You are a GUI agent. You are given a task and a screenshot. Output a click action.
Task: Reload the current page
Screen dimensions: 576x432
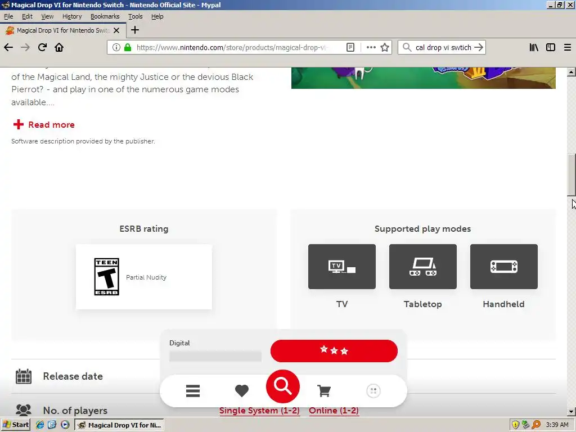(x=42, y=47)
